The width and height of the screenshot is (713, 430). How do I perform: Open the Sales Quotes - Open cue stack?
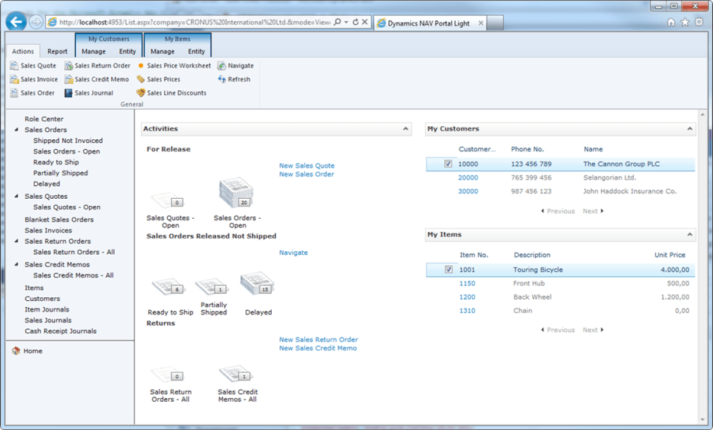pyautogui.click(x=169, y=200)
